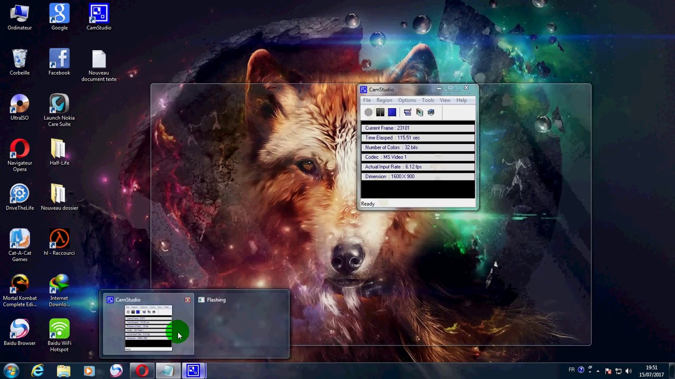675x379 pixels.
Task: Select the CamStudio desktop shortcut
Action: pos(99,17)
